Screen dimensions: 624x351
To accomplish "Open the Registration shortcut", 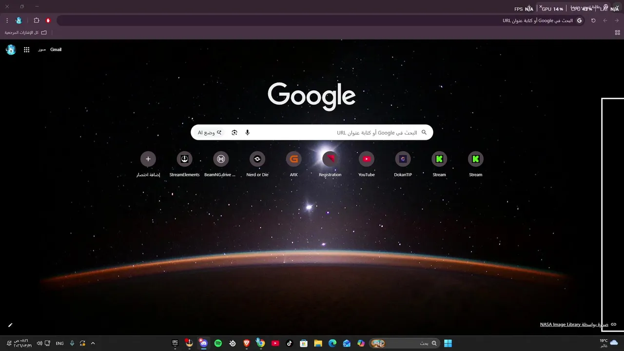I will tap(330, 164).
